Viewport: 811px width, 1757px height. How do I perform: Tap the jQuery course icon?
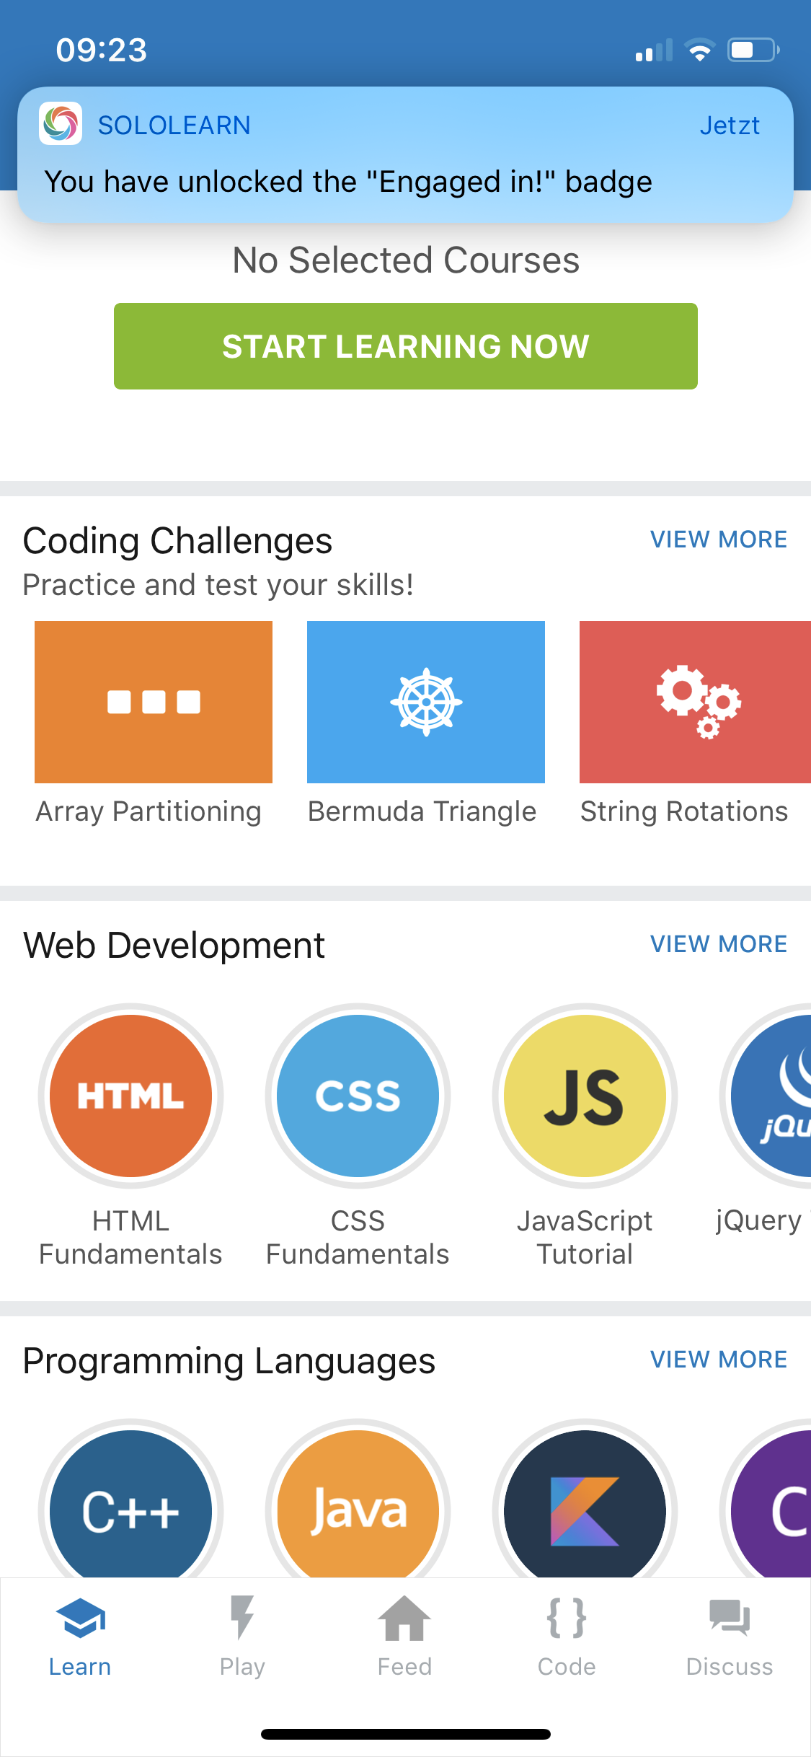tap(773, 1095)
